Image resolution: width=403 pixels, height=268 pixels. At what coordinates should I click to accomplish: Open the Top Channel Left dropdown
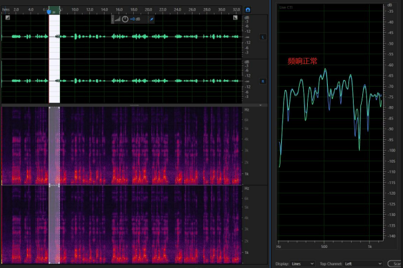[x=363, y=263]
